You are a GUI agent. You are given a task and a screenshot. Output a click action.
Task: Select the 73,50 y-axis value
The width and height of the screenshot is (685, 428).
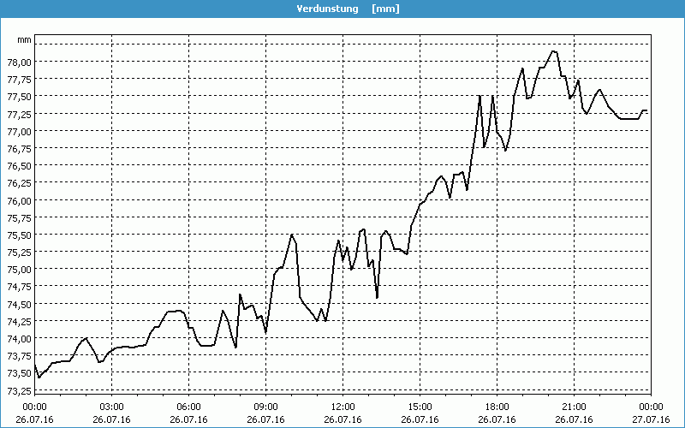click(20, 373)
